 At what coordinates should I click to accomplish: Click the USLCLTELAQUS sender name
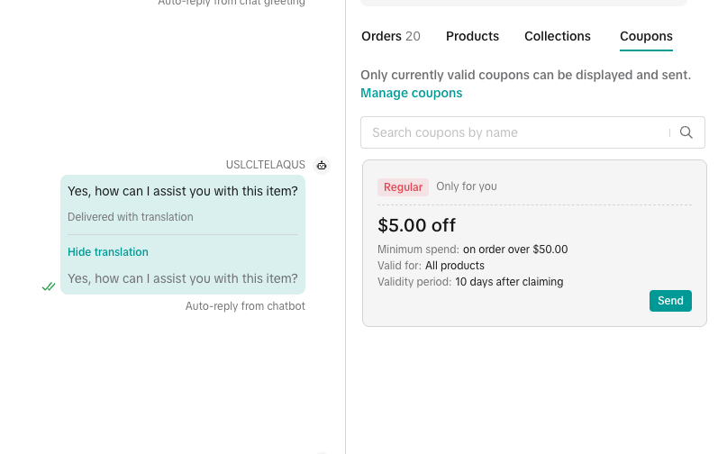266,165
